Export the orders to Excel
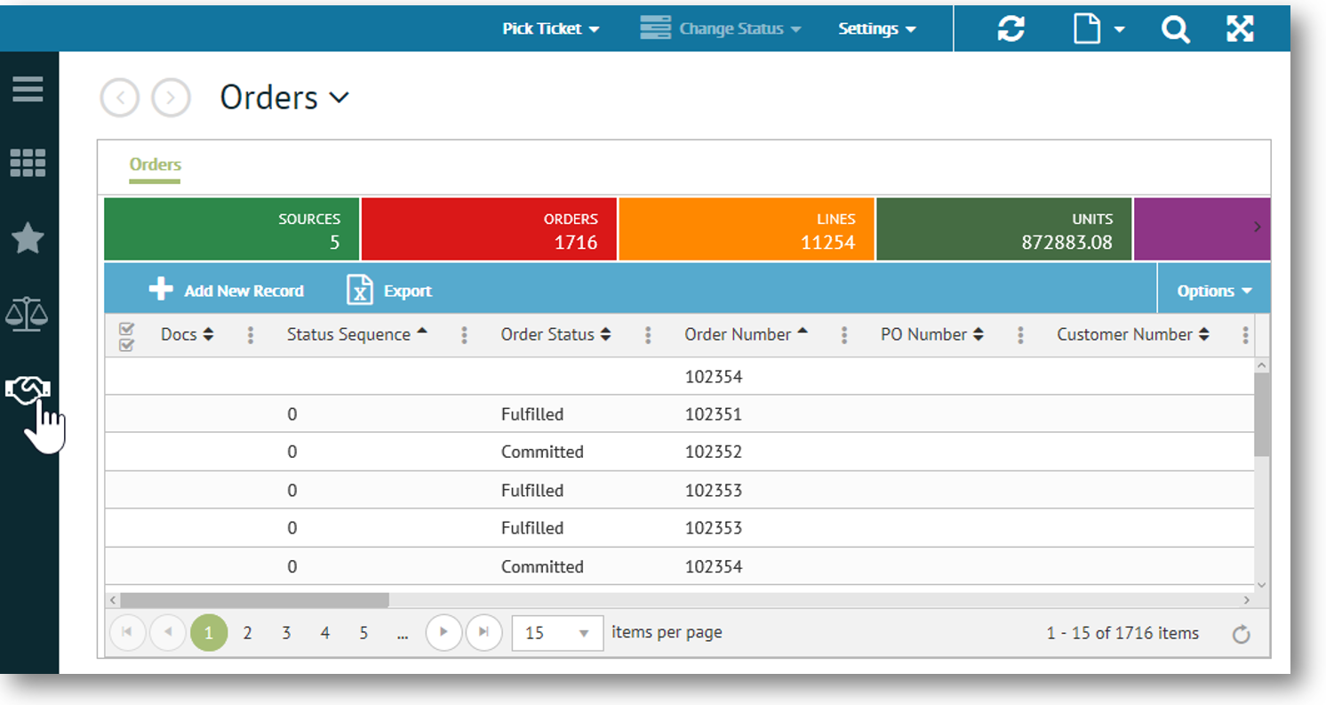Image resolution: width=1326 pixels, height=705 pixels. click(x=389, y=291)
